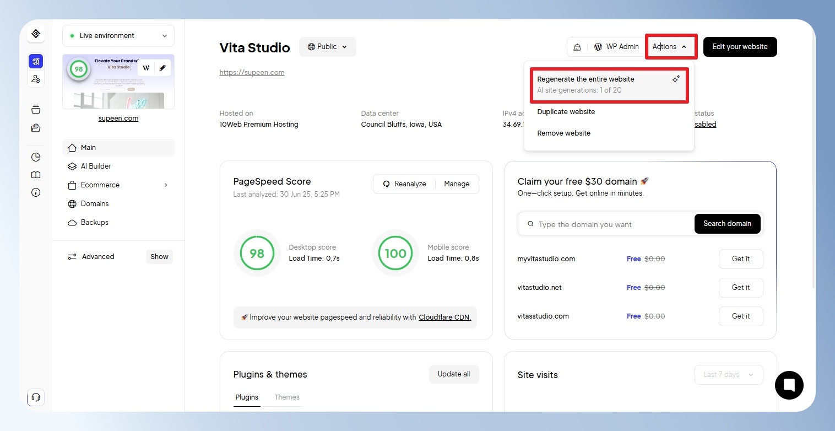The width and height of the screenshot is (835, 431).
Task: Open the pie chart analytics sidebar icon
Action: coord(36,157)
